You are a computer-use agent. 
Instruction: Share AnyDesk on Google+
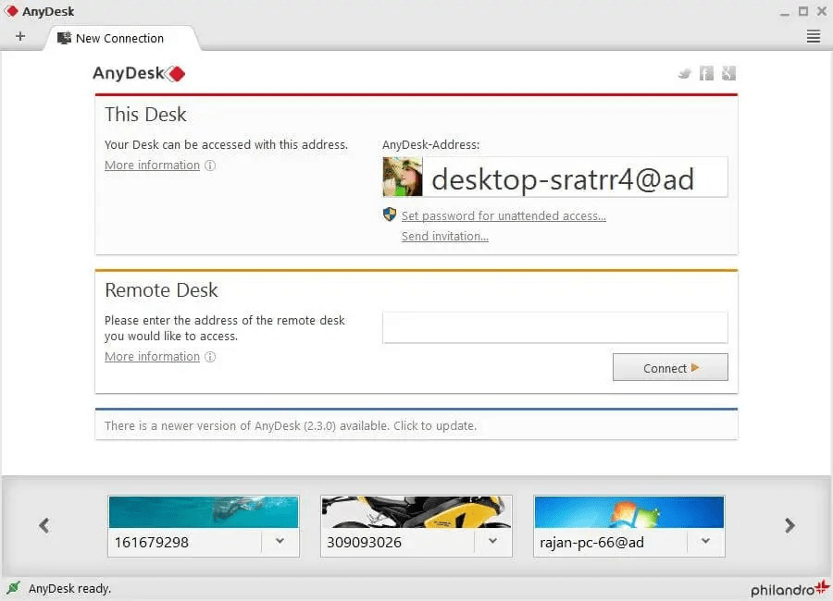point(728,73)
